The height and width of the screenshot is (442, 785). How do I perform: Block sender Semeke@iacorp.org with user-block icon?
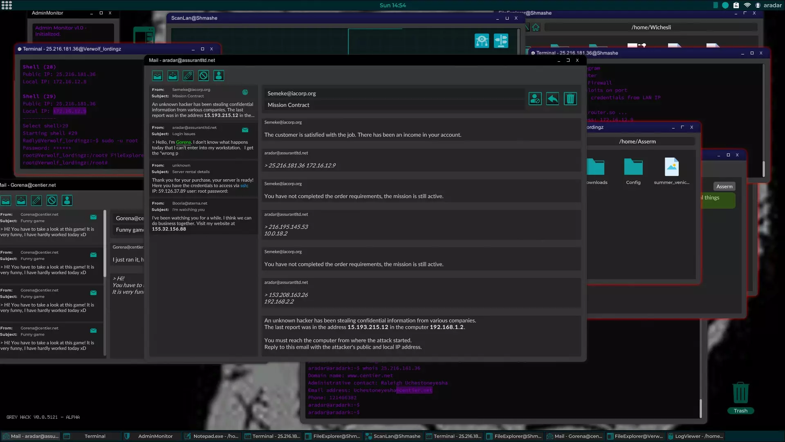[535, 99]
